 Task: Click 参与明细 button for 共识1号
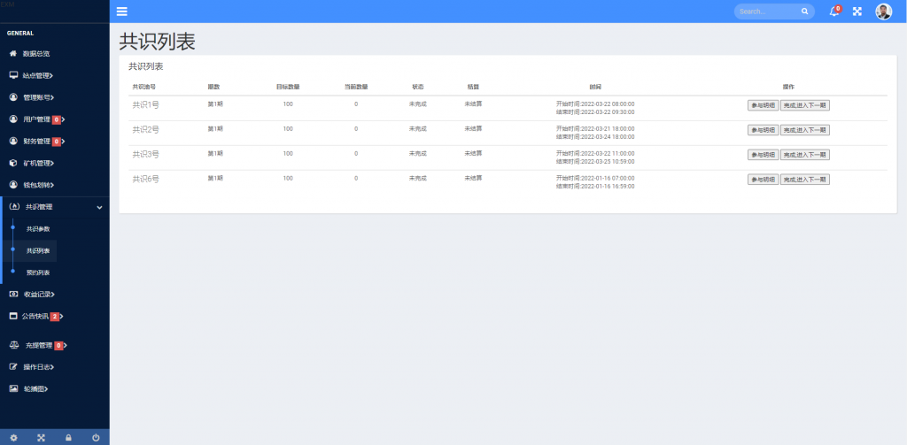pyautogui.click(x=763, y=105)
